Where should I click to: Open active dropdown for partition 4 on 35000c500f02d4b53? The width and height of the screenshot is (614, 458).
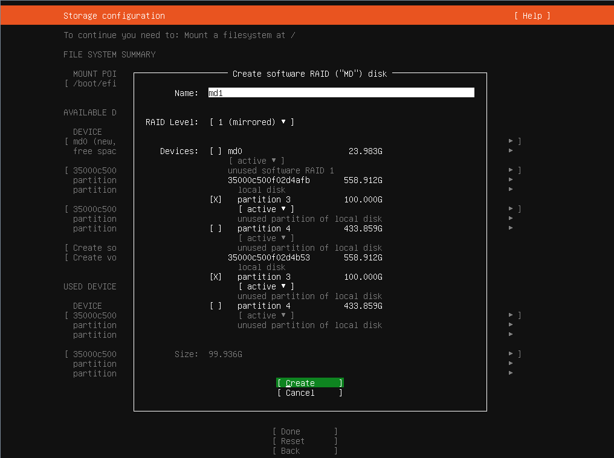pos(266,315)
